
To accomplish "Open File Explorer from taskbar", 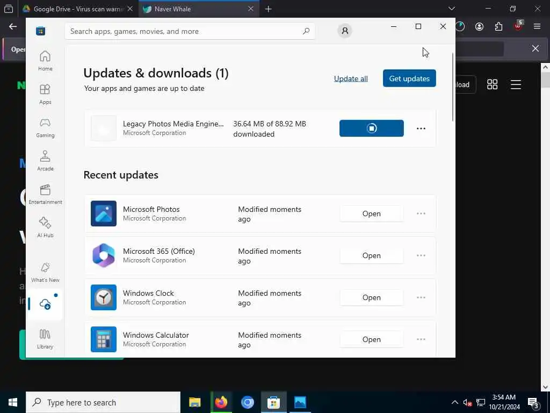I will click(x=194, y=402).
